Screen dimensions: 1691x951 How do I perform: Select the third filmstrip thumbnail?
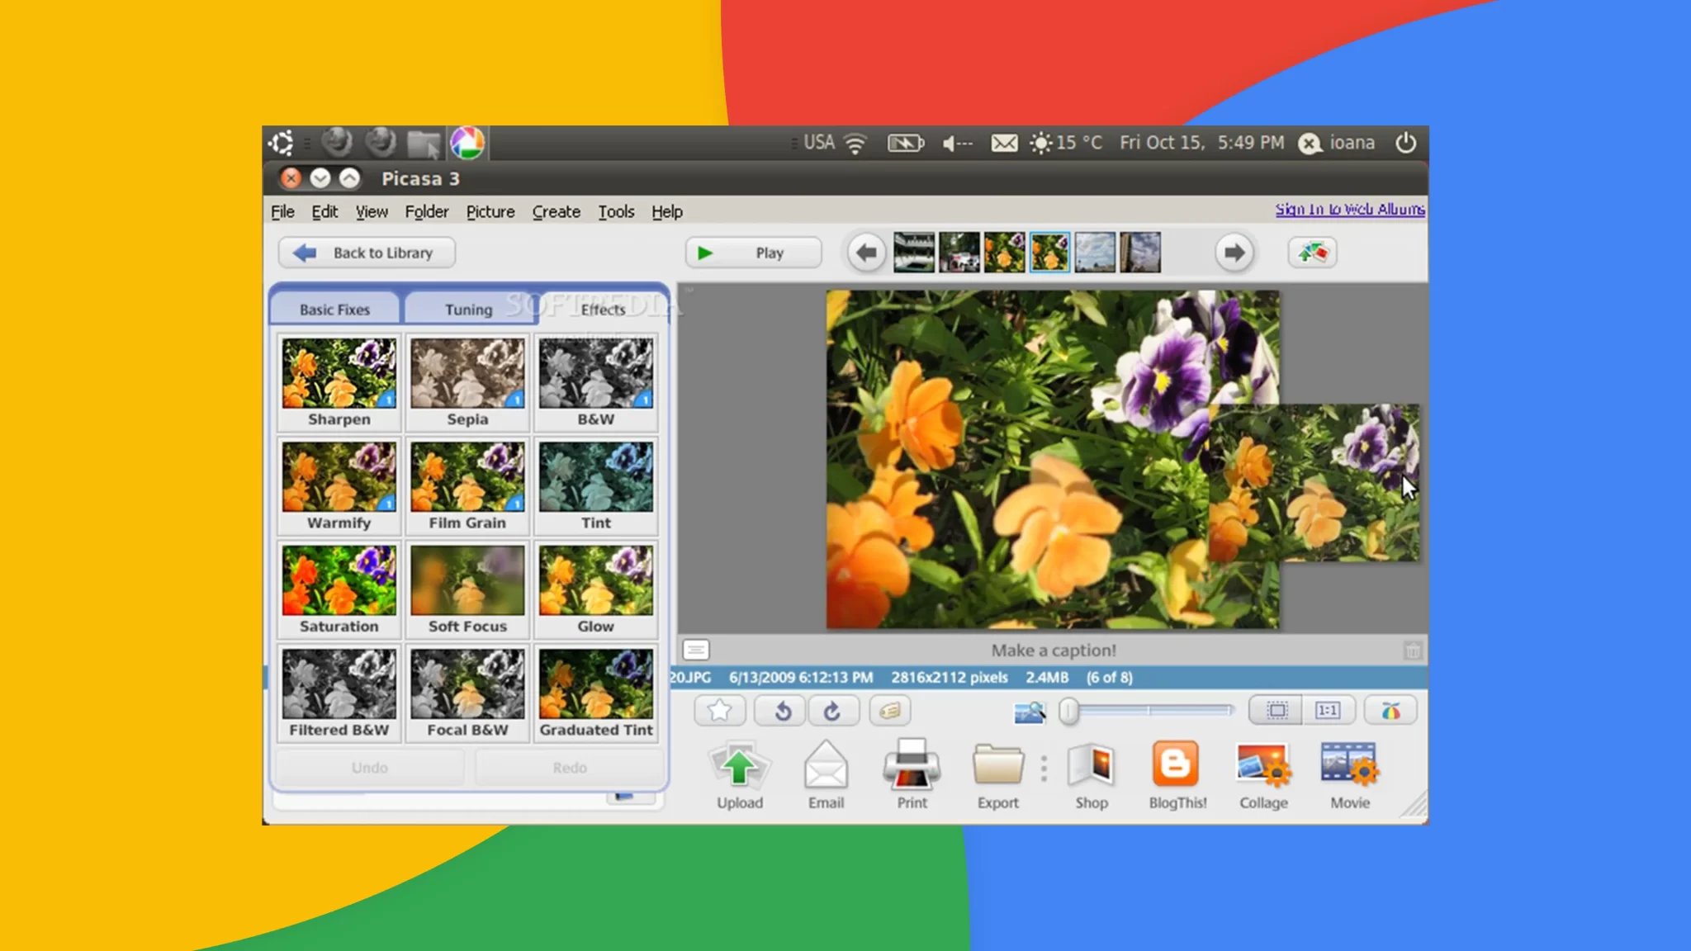[x=1005, y=253]
